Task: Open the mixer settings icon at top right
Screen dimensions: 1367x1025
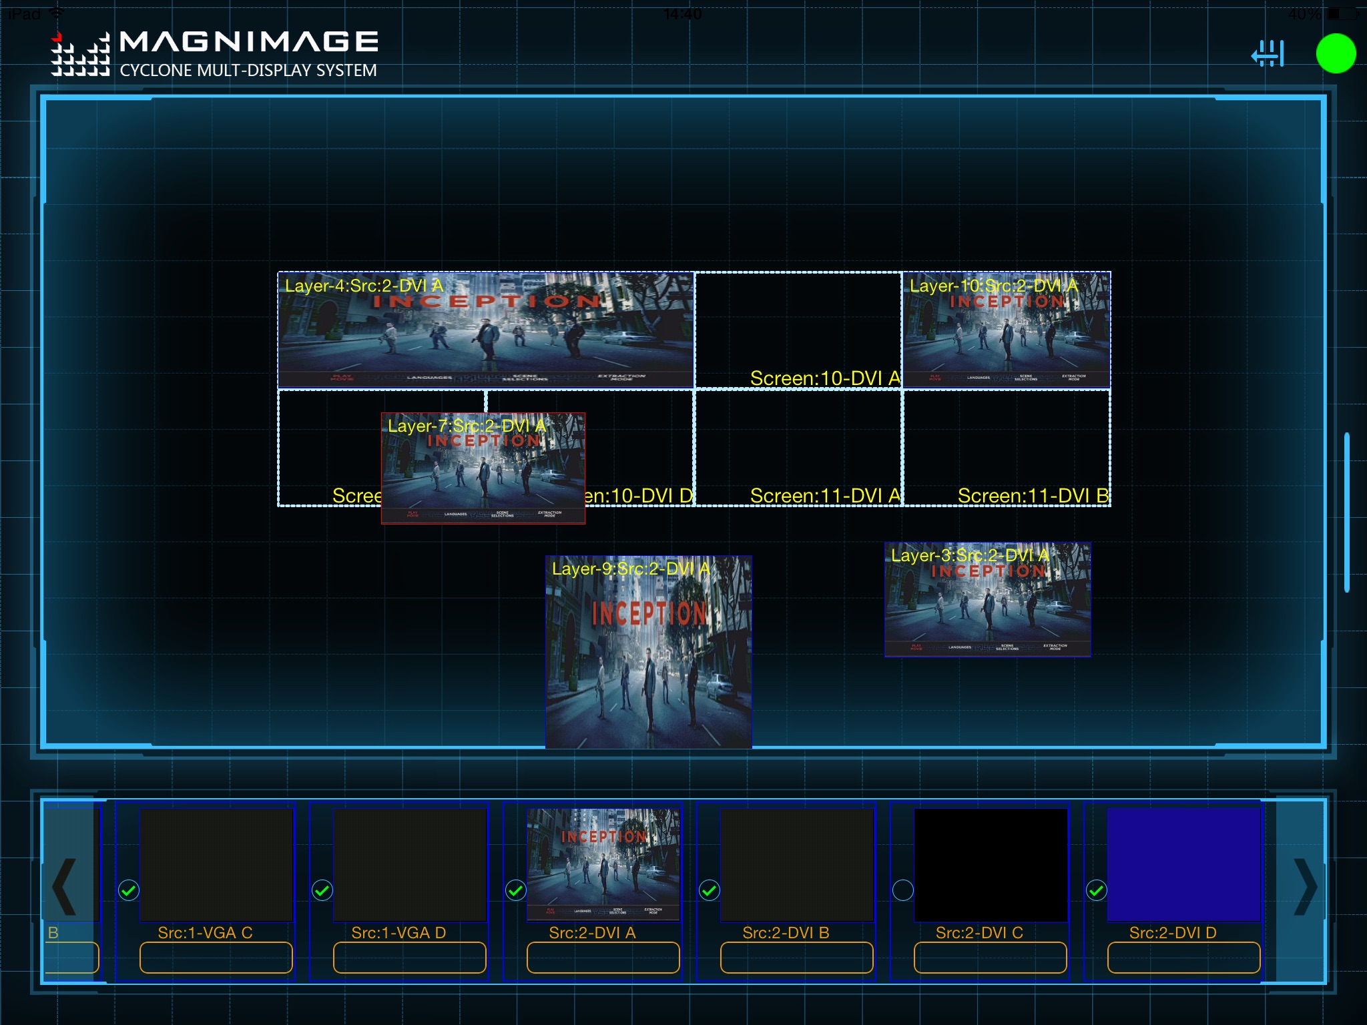Action: [x=1268, y=54]
